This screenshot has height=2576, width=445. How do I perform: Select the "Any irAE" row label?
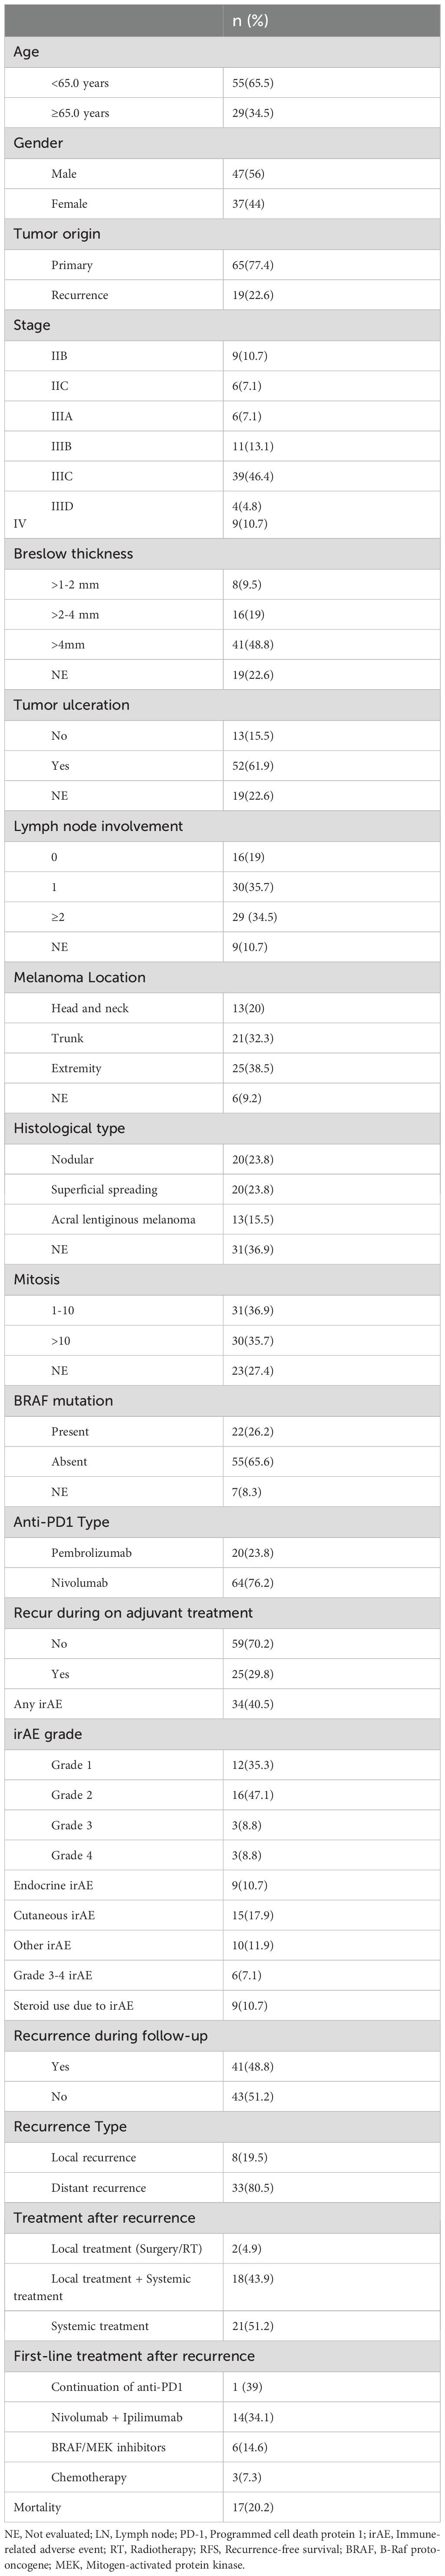40,1704
